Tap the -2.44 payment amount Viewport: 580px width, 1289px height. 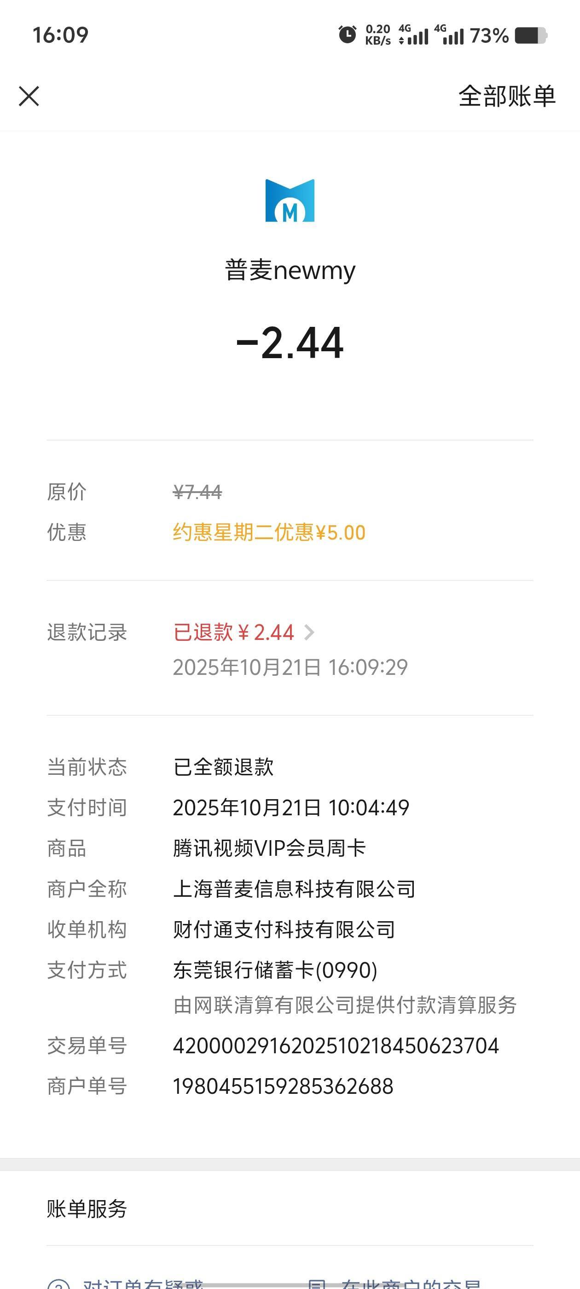click(290, 343)
